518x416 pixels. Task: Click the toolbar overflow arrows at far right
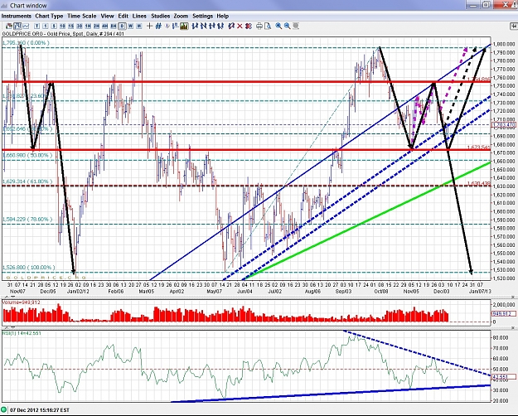[x=514, y=26]
